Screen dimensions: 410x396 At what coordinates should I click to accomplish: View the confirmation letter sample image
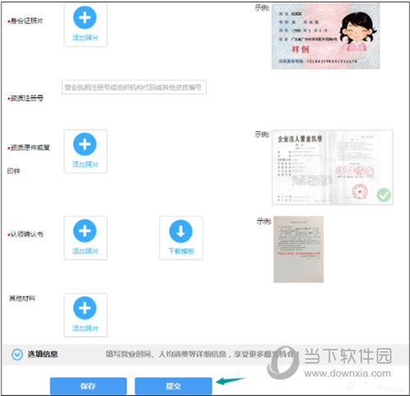point(298,250)
